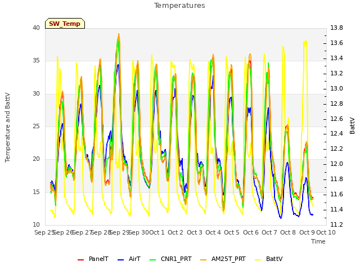Toggle the CNR1_PRT legend entry
The height and width of the screenshot is (270, 360).
click(x=170, y=259)
